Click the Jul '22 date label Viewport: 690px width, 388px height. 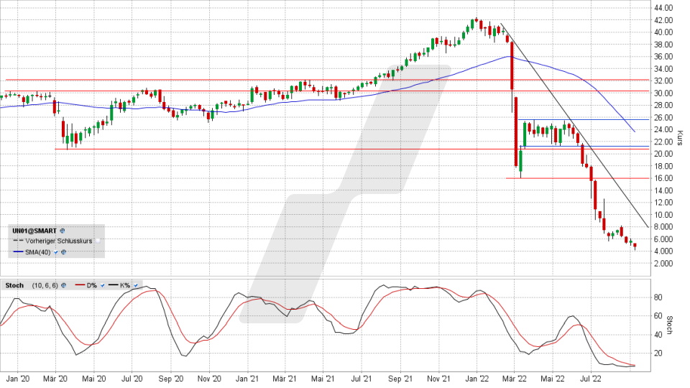click(590, 379)
